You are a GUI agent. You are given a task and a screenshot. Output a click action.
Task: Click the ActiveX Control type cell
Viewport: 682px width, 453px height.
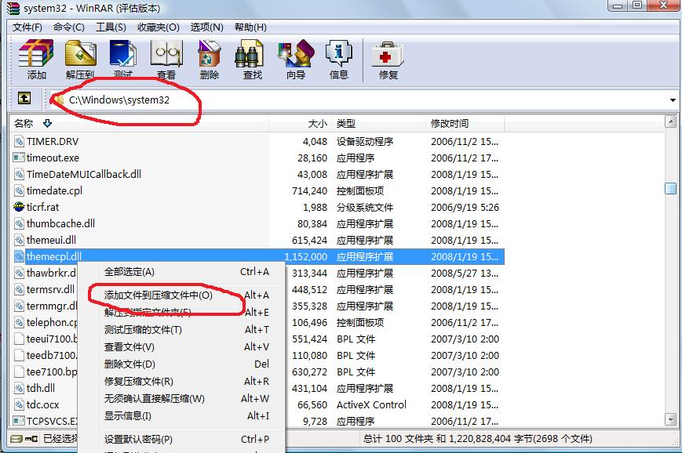(x=371, y=404)
